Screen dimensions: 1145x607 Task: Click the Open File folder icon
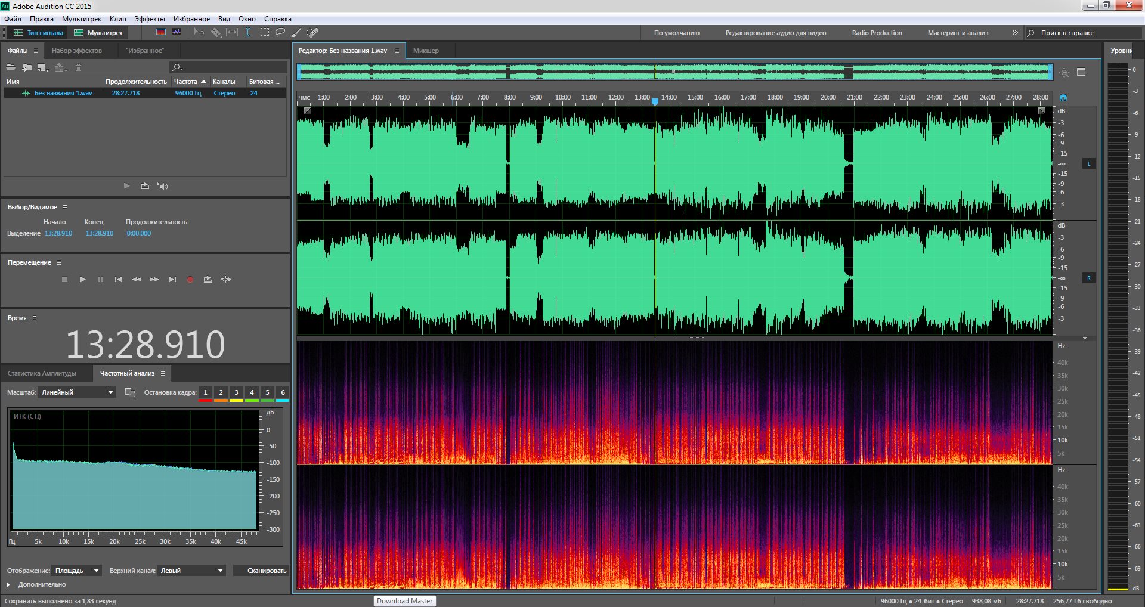coord(11,67)
